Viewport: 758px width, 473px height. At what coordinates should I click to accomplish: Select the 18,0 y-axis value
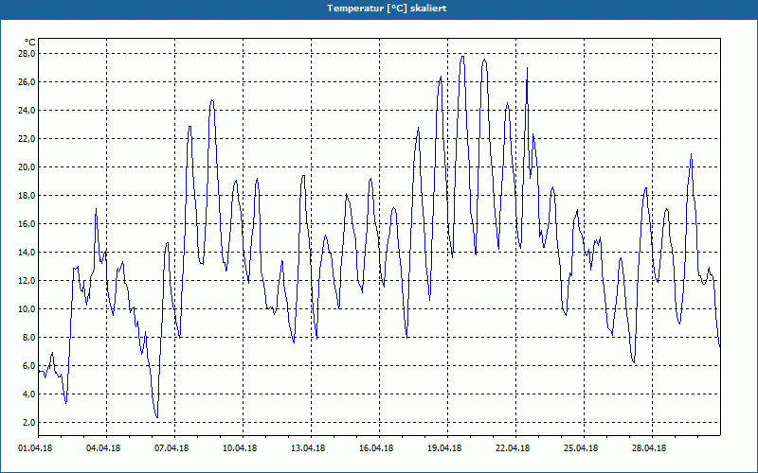click(27, 196)
